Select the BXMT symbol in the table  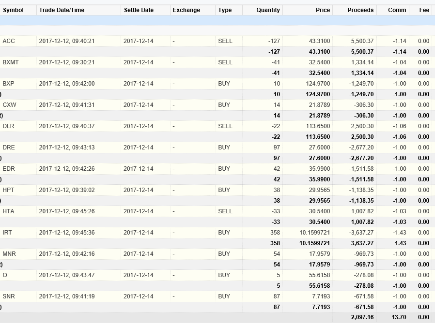click(x=11, y=62)
